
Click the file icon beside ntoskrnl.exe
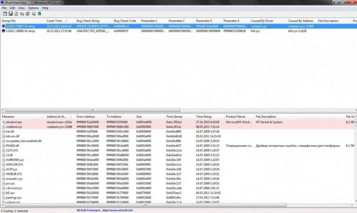(x=4, y=122)
